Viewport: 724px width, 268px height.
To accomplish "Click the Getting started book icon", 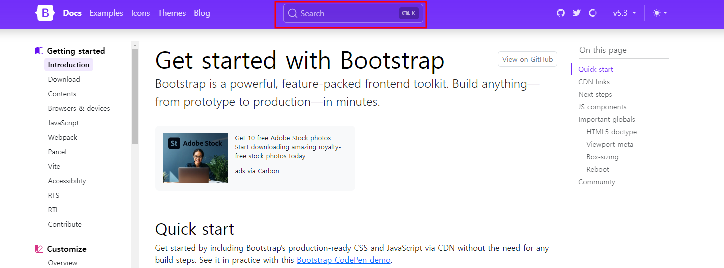I will pyautogui.click(x=39, y=51).
